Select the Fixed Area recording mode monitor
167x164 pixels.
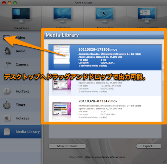21,15
